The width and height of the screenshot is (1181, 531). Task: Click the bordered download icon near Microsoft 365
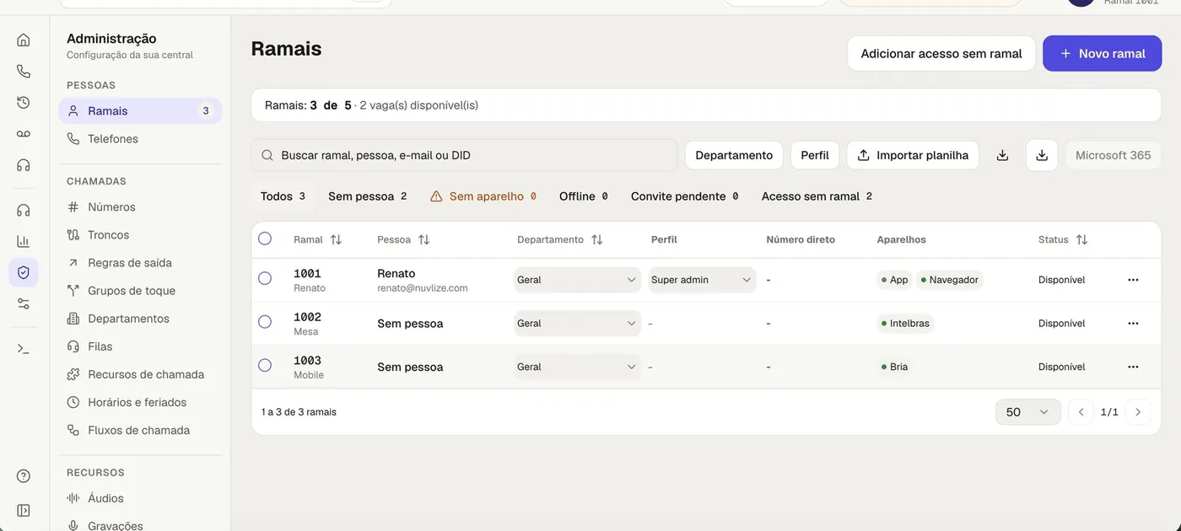pos(1042,155)
